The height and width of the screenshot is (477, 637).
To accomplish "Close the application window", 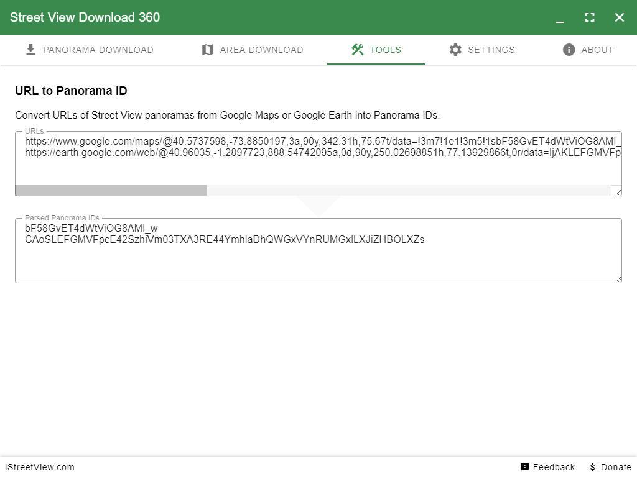I will tap(619, 17).
